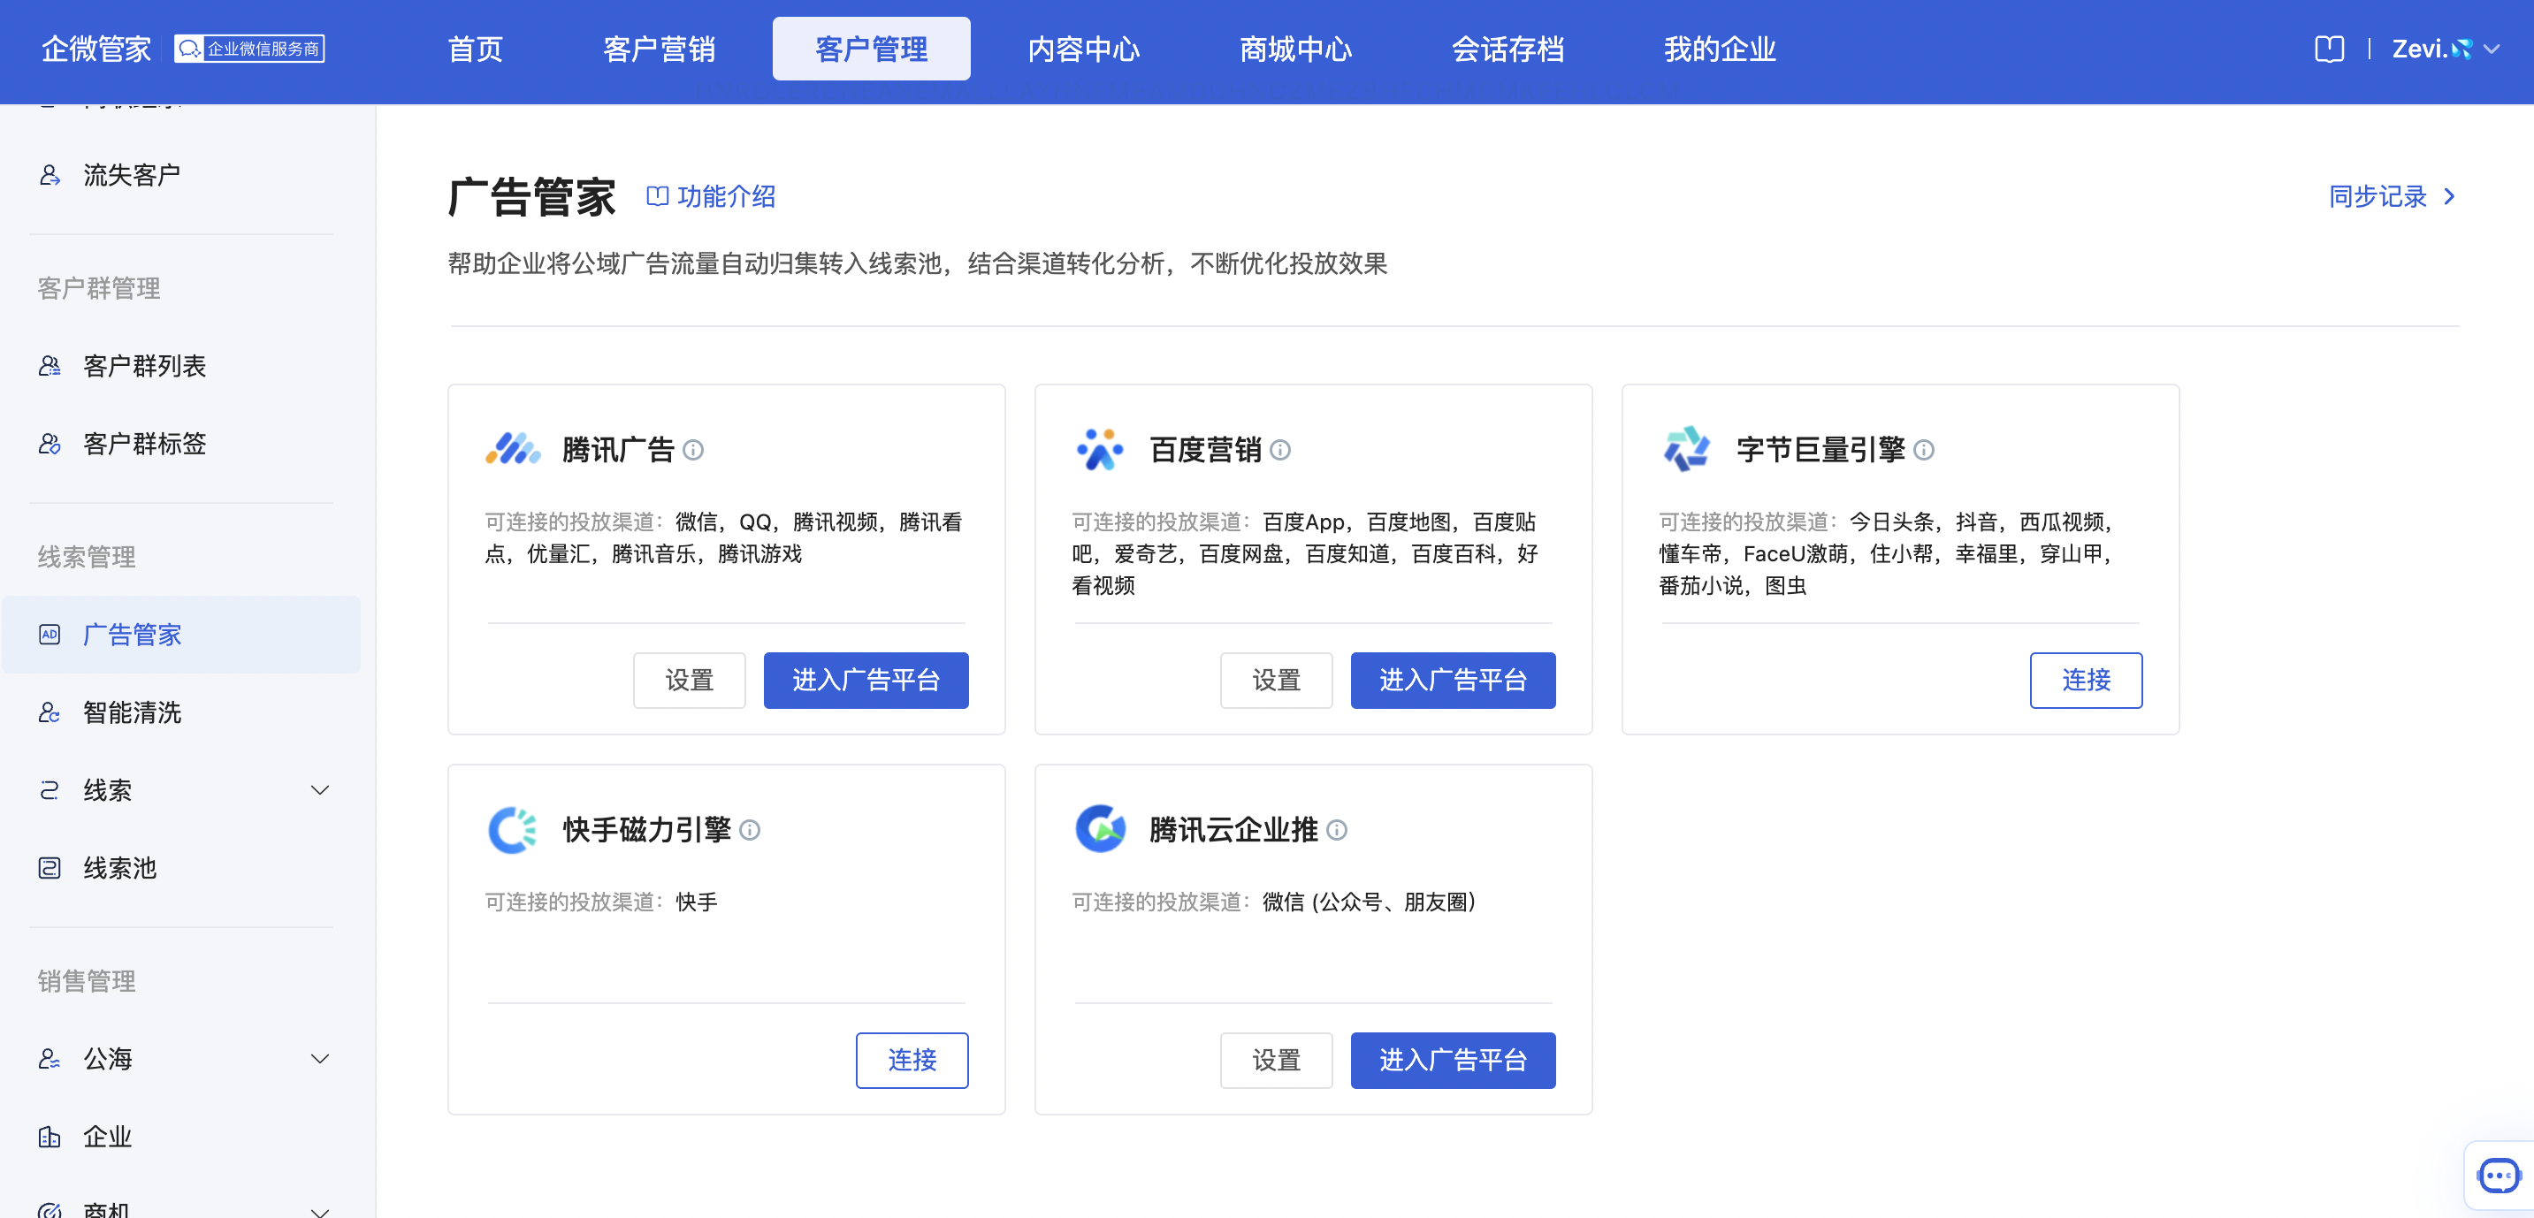The height and width of the screenshot is (1218, 2534).
Task: Open info tooltip icon beside 快手磁力引擎
Action: click(750, 831)
